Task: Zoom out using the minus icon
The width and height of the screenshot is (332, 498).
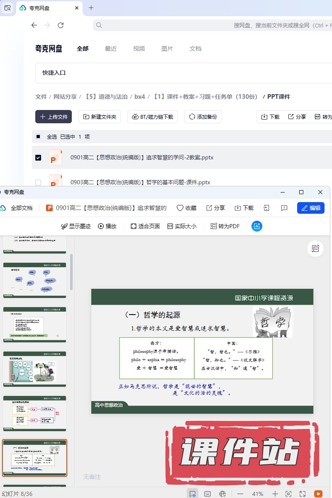Action: tap(240, 494)
